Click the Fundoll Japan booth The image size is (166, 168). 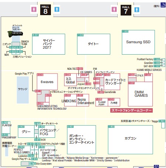pyautogui.click(x=102, y=102)
